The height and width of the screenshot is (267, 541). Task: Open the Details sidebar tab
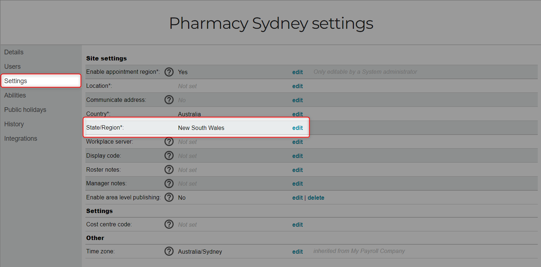tap(14, 52)
